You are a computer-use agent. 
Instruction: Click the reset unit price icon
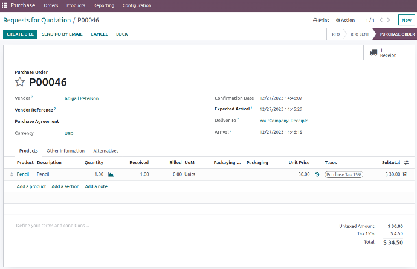pyautogui.click(x=317, y=174)
